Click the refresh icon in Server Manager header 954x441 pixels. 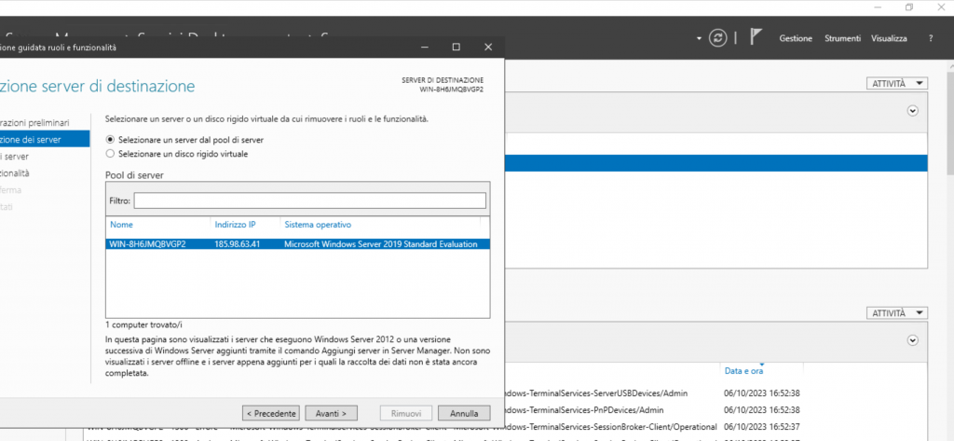click(x=717, y=38)
